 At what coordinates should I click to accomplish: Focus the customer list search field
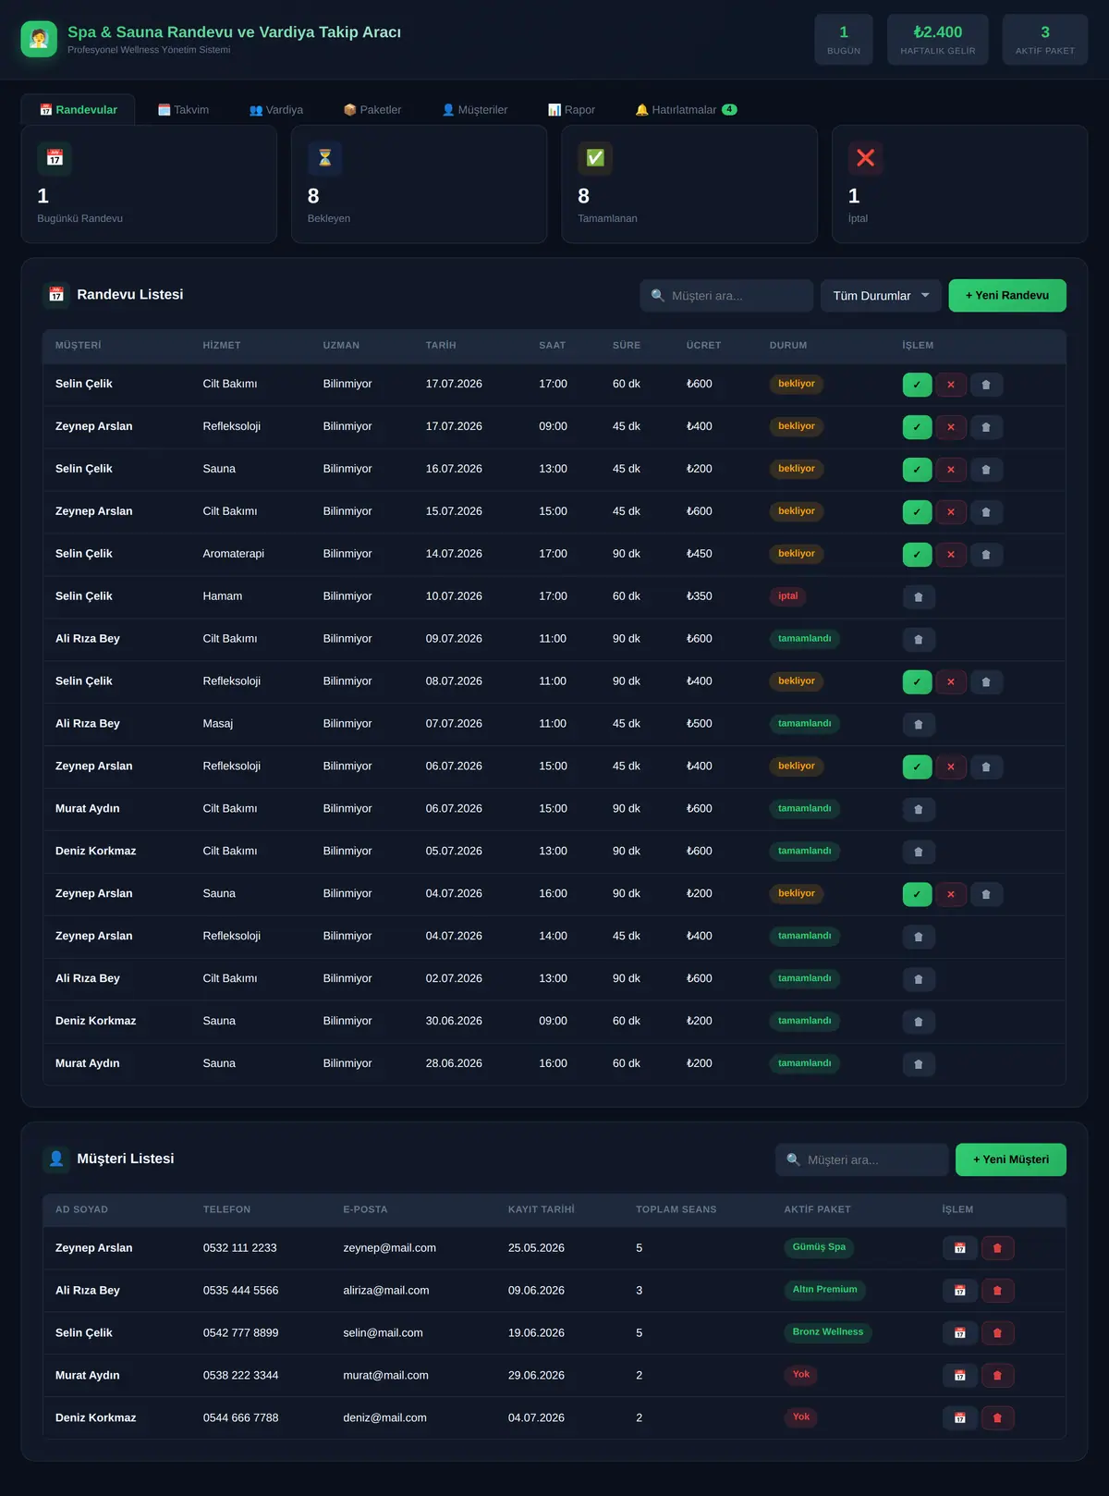click(862, 1159)
